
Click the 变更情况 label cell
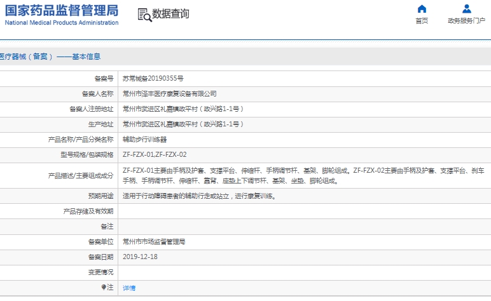(101, 272)
